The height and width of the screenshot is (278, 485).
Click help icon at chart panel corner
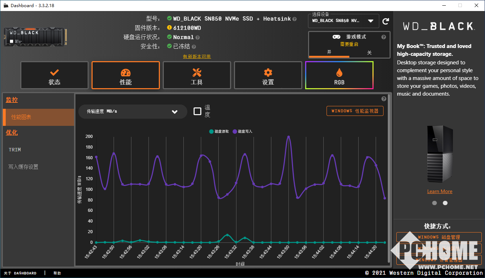tap(384, 99)
